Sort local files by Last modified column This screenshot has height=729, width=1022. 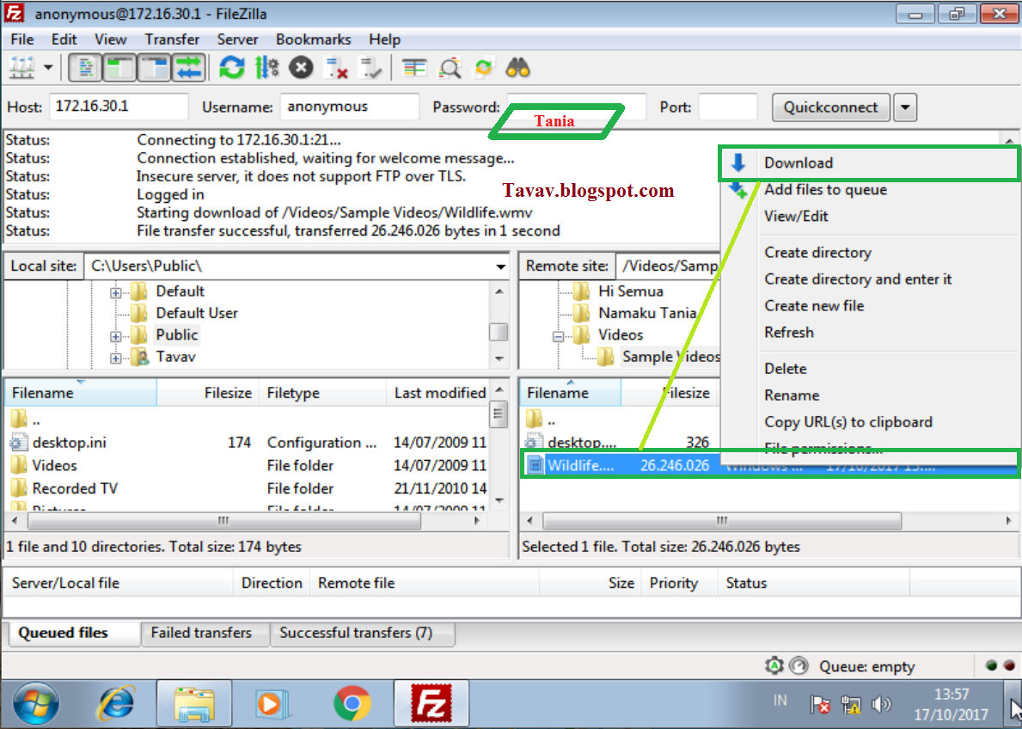pos(438,393)
